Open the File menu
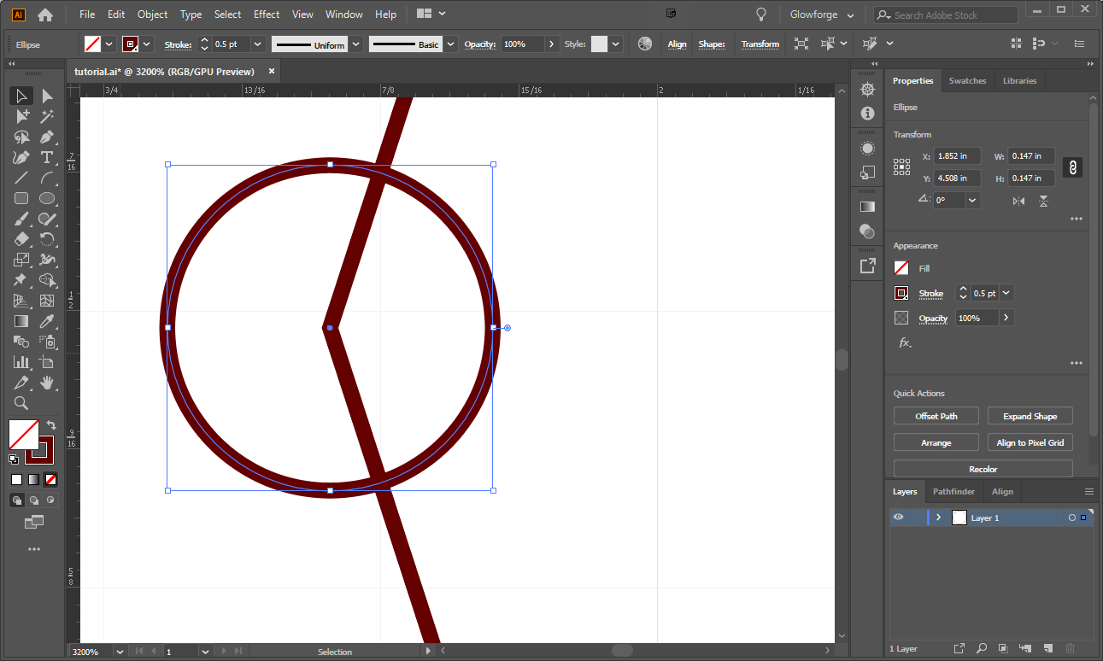Image resolution: width=1103 pixels, height=661 pixels. [87, 15]
